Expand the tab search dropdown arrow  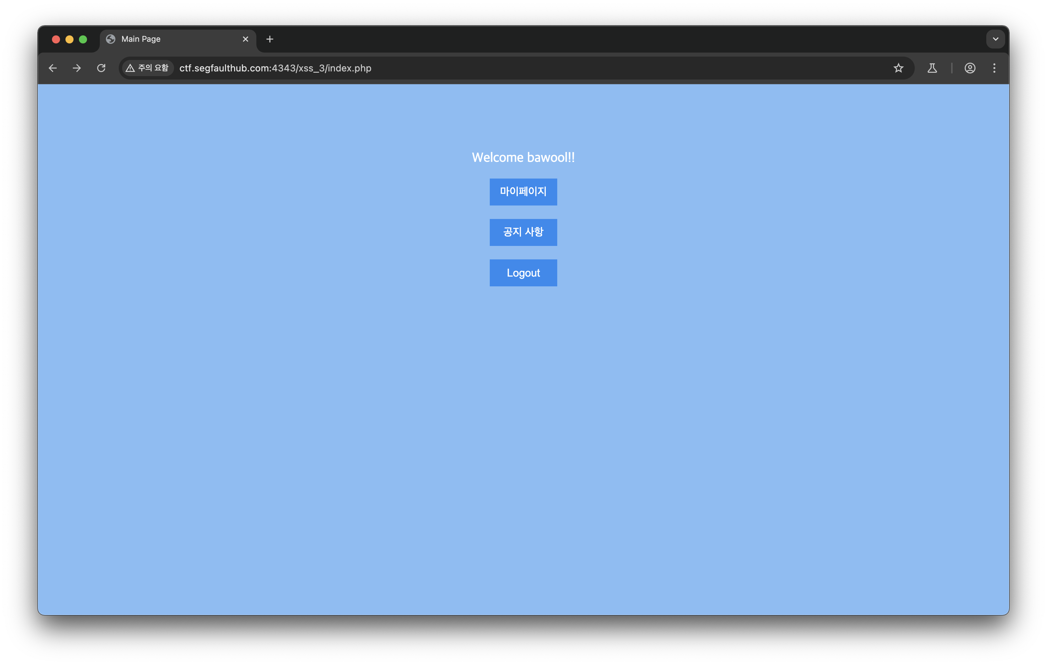click(995, 39)
